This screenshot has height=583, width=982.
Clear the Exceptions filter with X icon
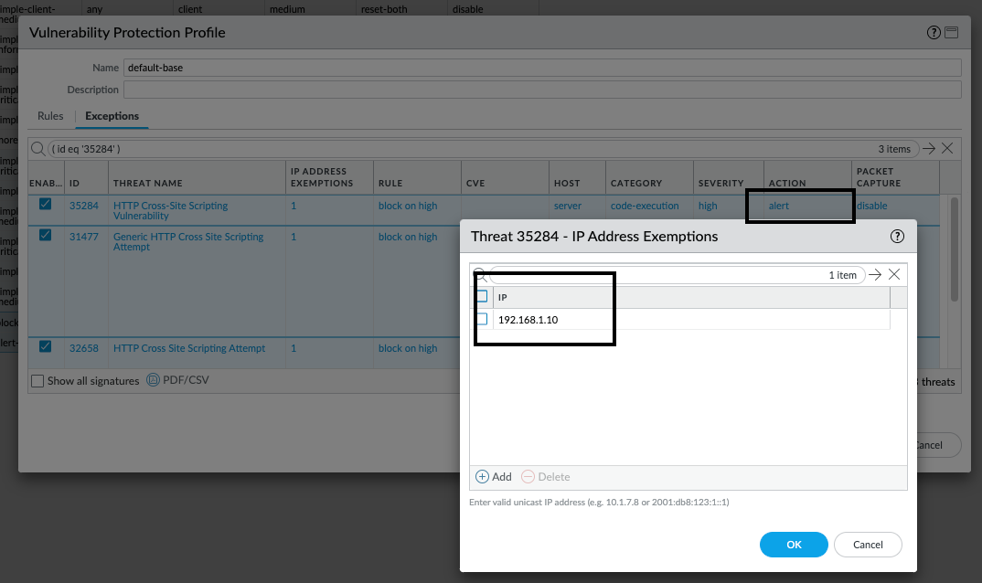[x=947, y=148]
